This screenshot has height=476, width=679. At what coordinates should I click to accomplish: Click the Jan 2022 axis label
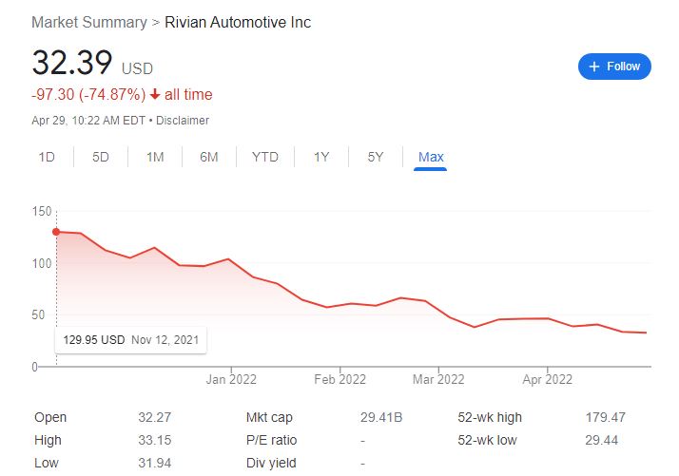click(232, 378)
